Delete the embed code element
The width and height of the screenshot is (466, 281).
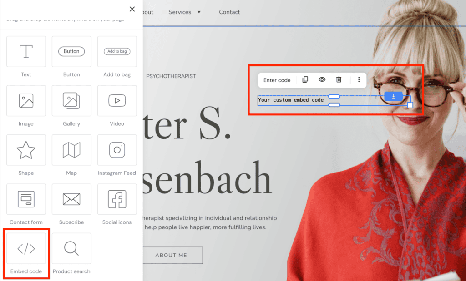(x=339, y=79)
